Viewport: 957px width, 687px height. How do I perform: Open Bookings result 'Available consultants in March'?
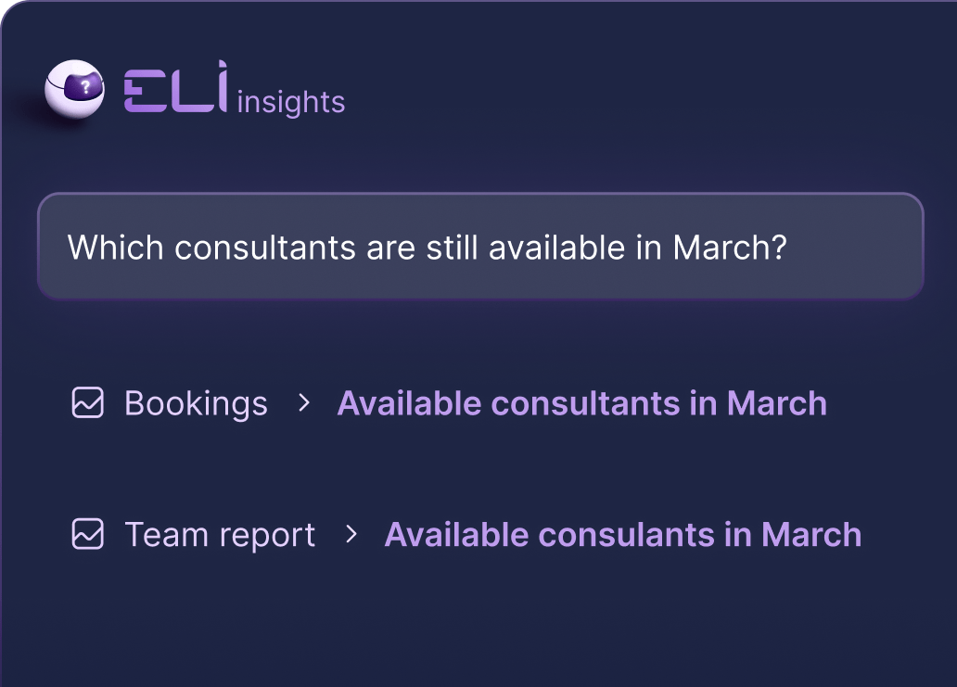click(x=581, y=403)
